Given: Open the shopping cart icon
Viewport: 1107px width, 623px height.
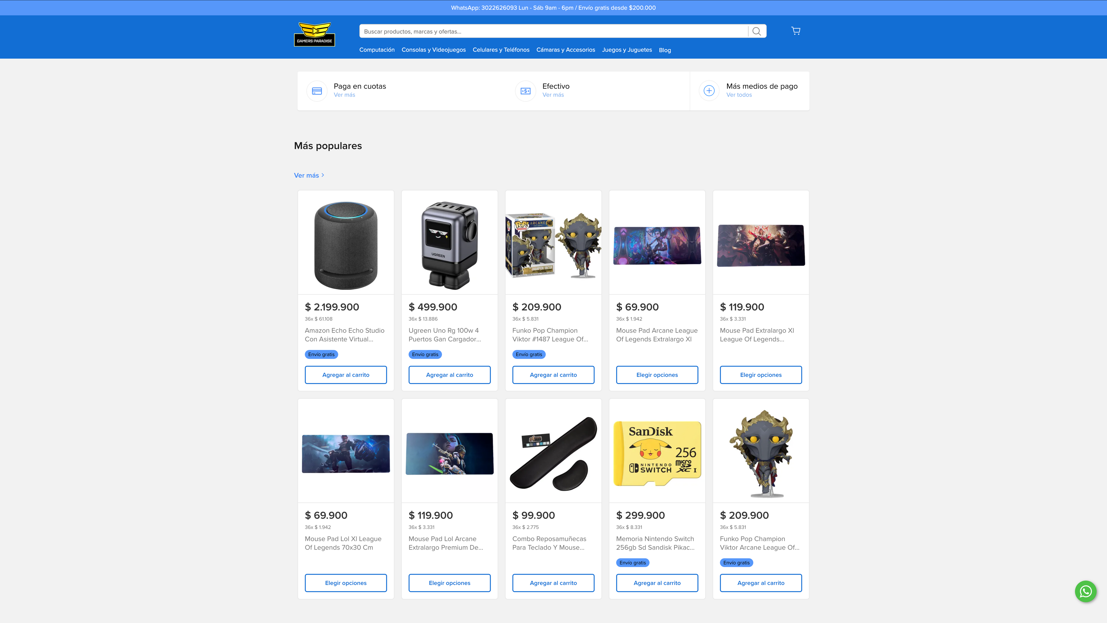Looking at the screenshot, I should 795,31.
